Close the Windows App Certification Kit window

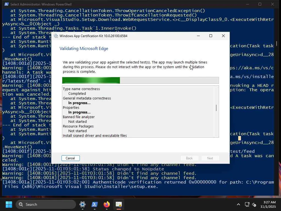[223, 36]
